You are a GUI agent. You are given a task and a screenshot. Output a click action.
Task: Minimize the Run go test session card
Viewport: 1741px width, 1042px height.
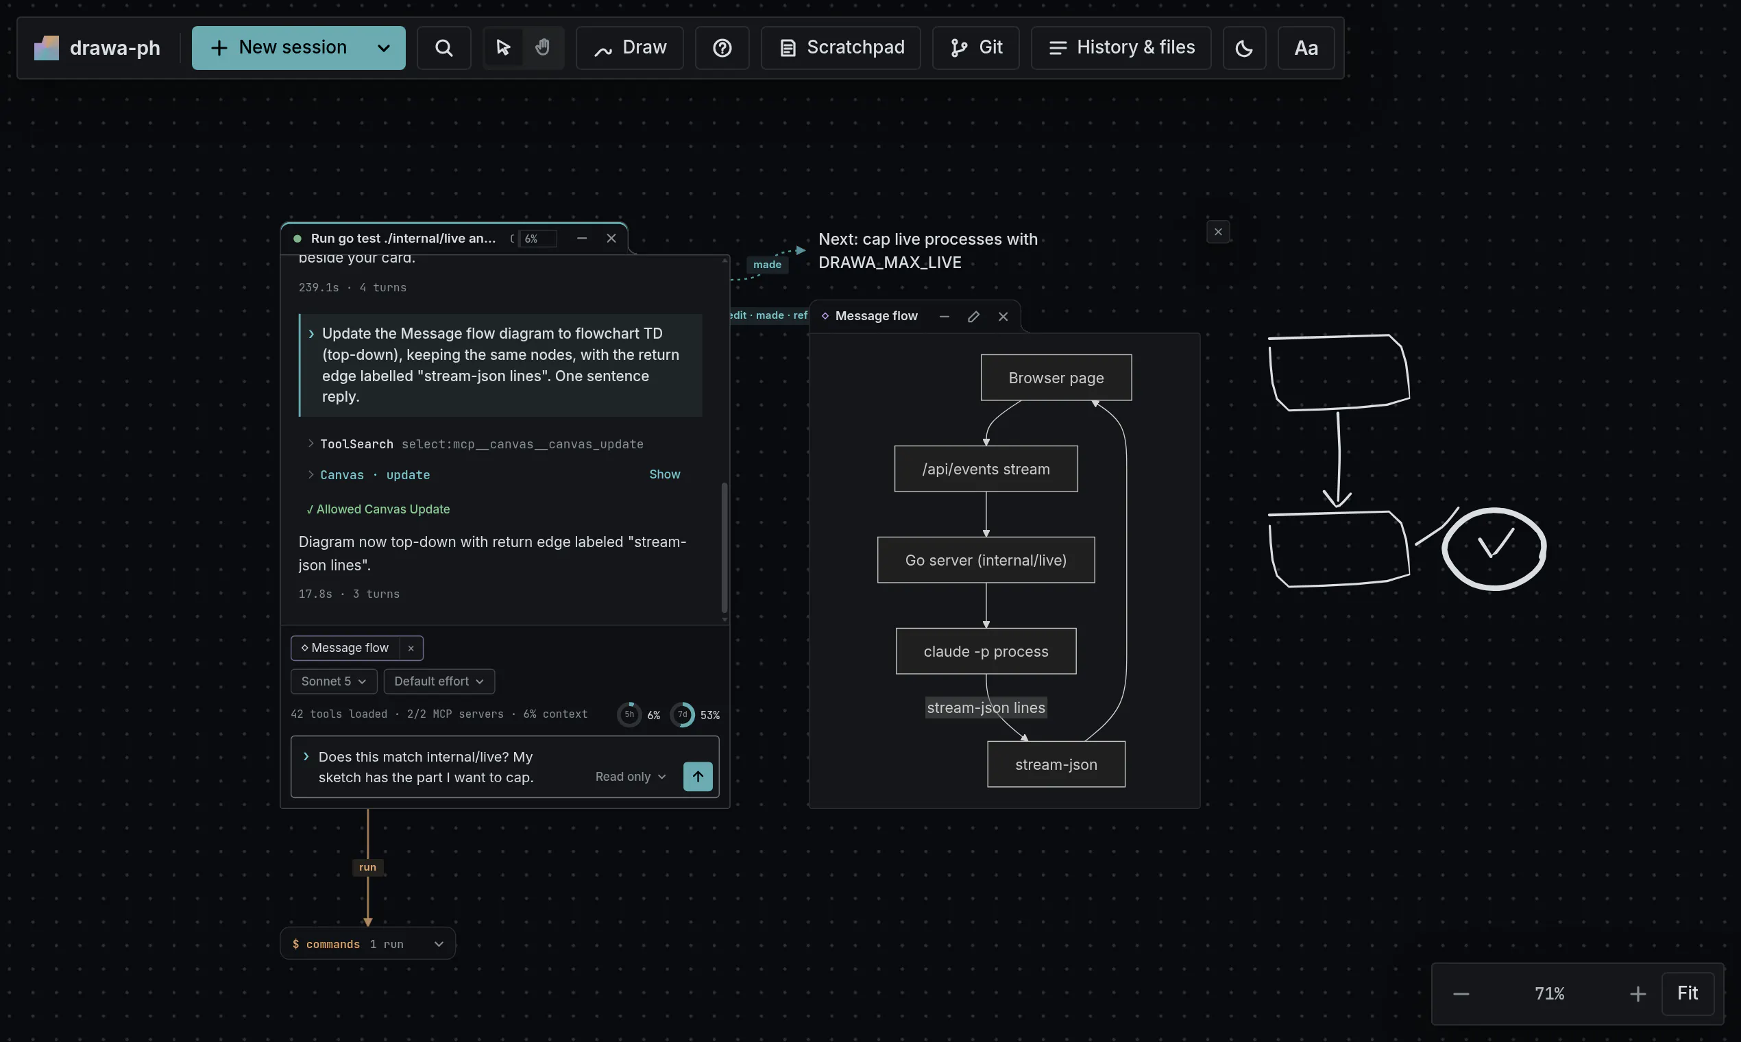click(x=582, y=238)
